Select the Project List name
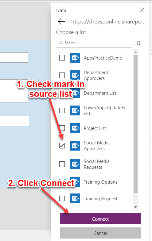The width and height of the screenshot is (152, 241). coord(95,128)
